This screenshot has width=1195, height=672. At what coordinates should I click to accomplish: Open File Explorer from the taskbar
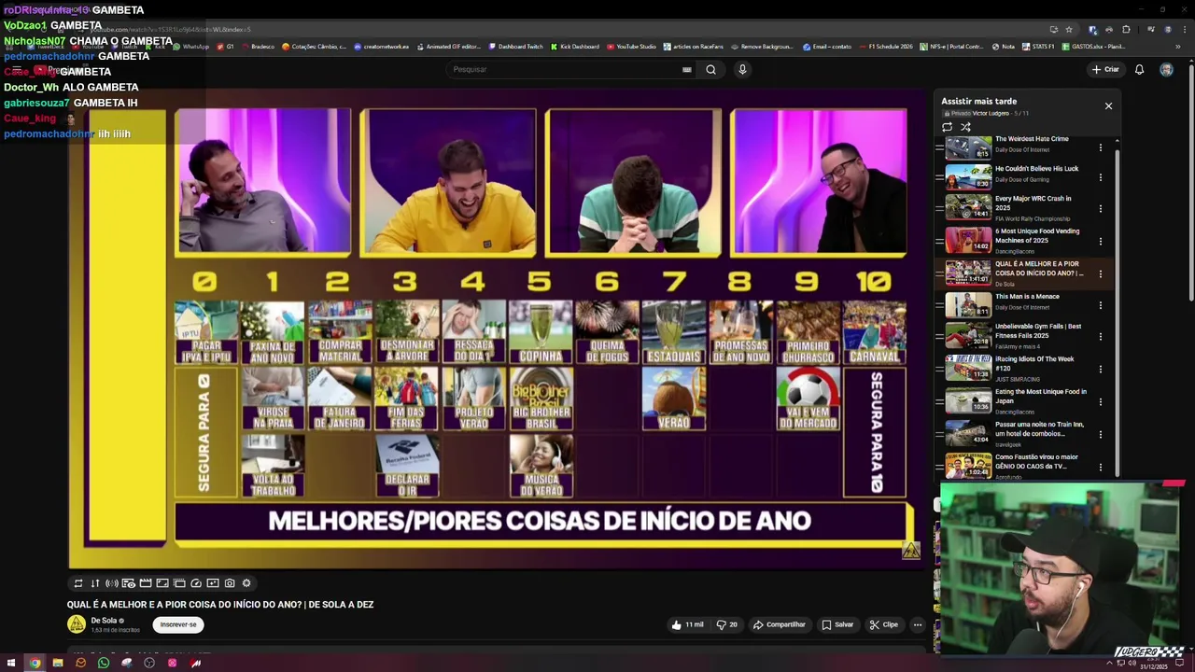point(57,663)
